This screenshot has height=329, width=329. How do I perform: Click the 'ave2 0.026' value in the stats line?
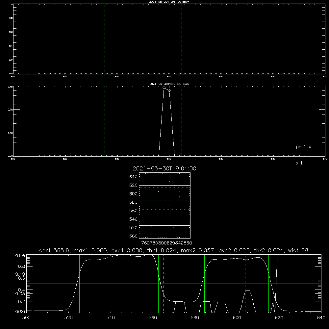click(234, 250)
